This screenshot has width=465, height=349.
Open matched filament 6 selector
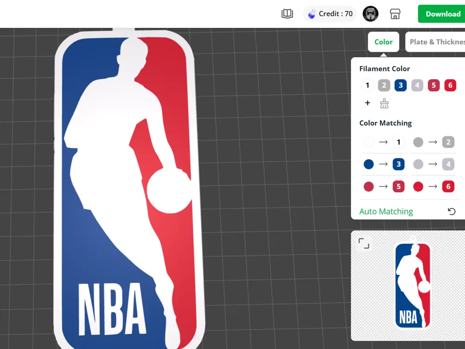(448, 187)
